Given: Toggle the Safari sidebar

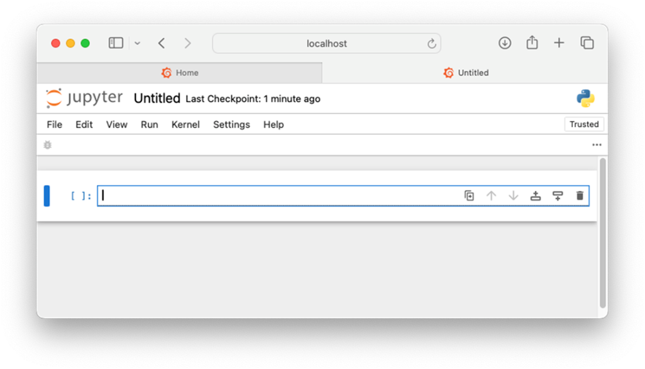Looking at the screenshot, I should coord(116,43).
